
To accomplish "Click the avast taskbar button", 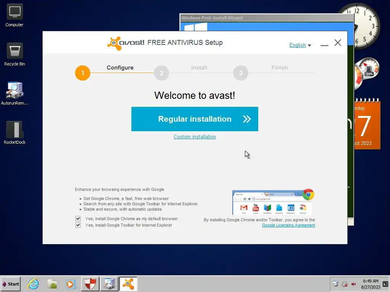I will click(128, 284).
